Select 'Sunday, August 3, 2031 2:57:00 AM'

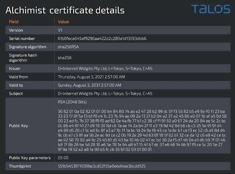pyautogui.click(x=90, y=85)
